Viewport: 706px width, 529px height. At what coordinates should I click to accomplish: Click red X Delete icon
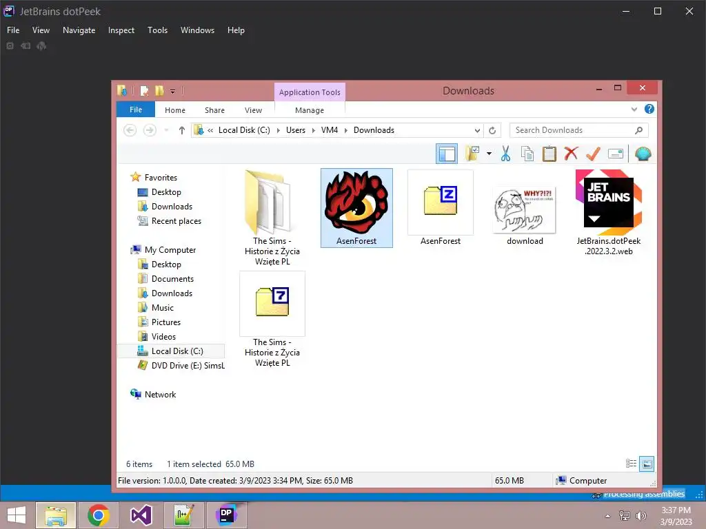[571, 154]
